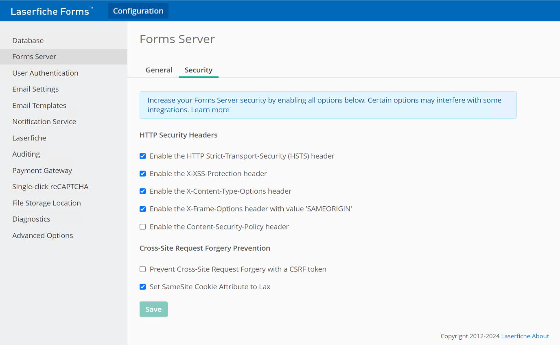Open the Email Templates page
Image resolution: width=560 pixels, height=345 pixels.
pyautogui.click(x=63, y=105)
